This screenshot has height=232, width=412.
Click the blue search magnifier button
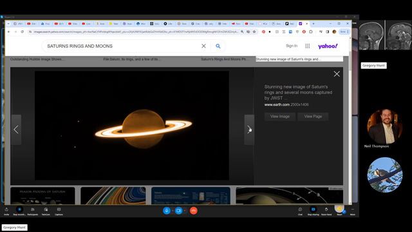tap(218, 46)
